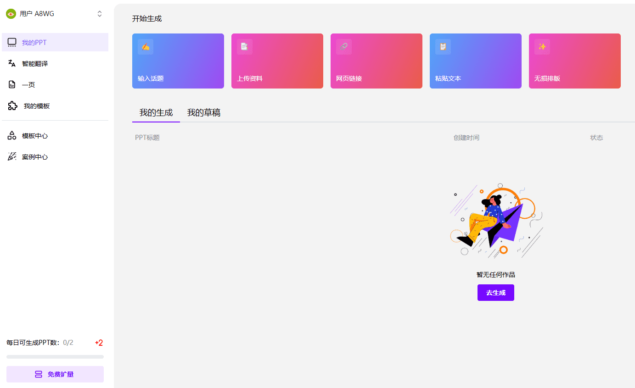Viewport: 635px width, 388px height.
Task: Switch to the 我的生成 tab
Action: (x=156, y=112)
